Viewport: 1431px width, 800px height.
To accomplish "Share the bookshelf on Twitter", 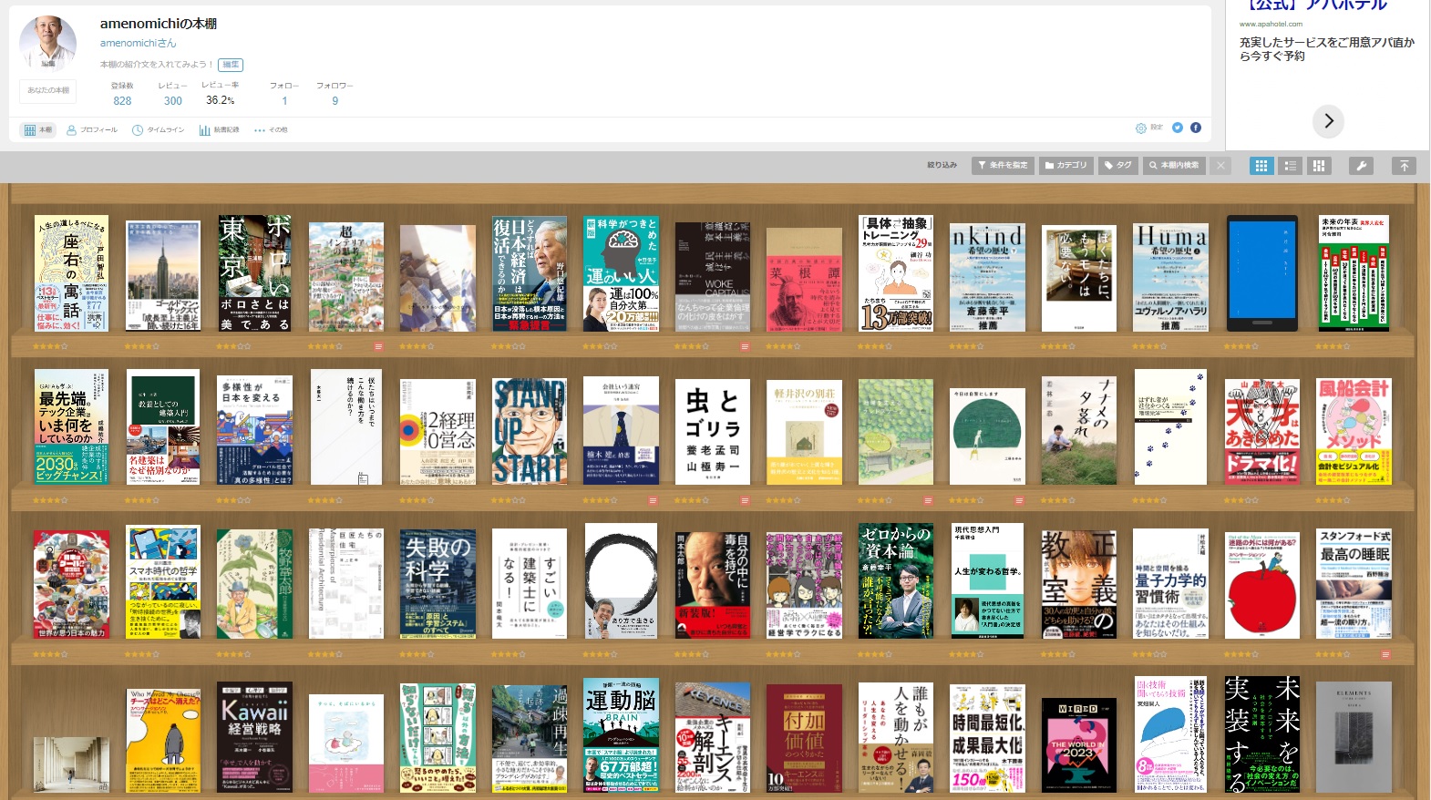I will coord(1177,128).
